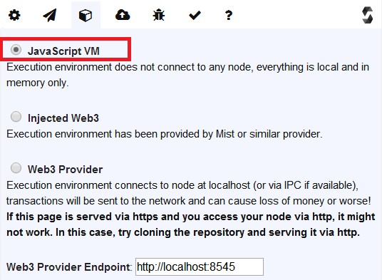Click the 'JavaScript VM' label text
Screen dimensions: 382x280
[63, 51]
